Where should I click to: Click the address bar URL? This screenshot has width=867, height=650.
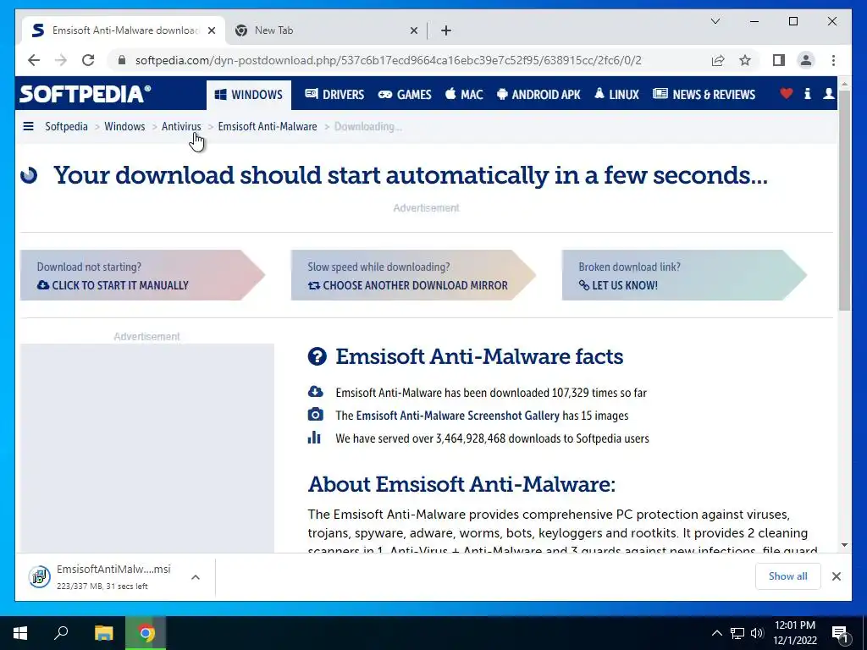pos(388,60)
